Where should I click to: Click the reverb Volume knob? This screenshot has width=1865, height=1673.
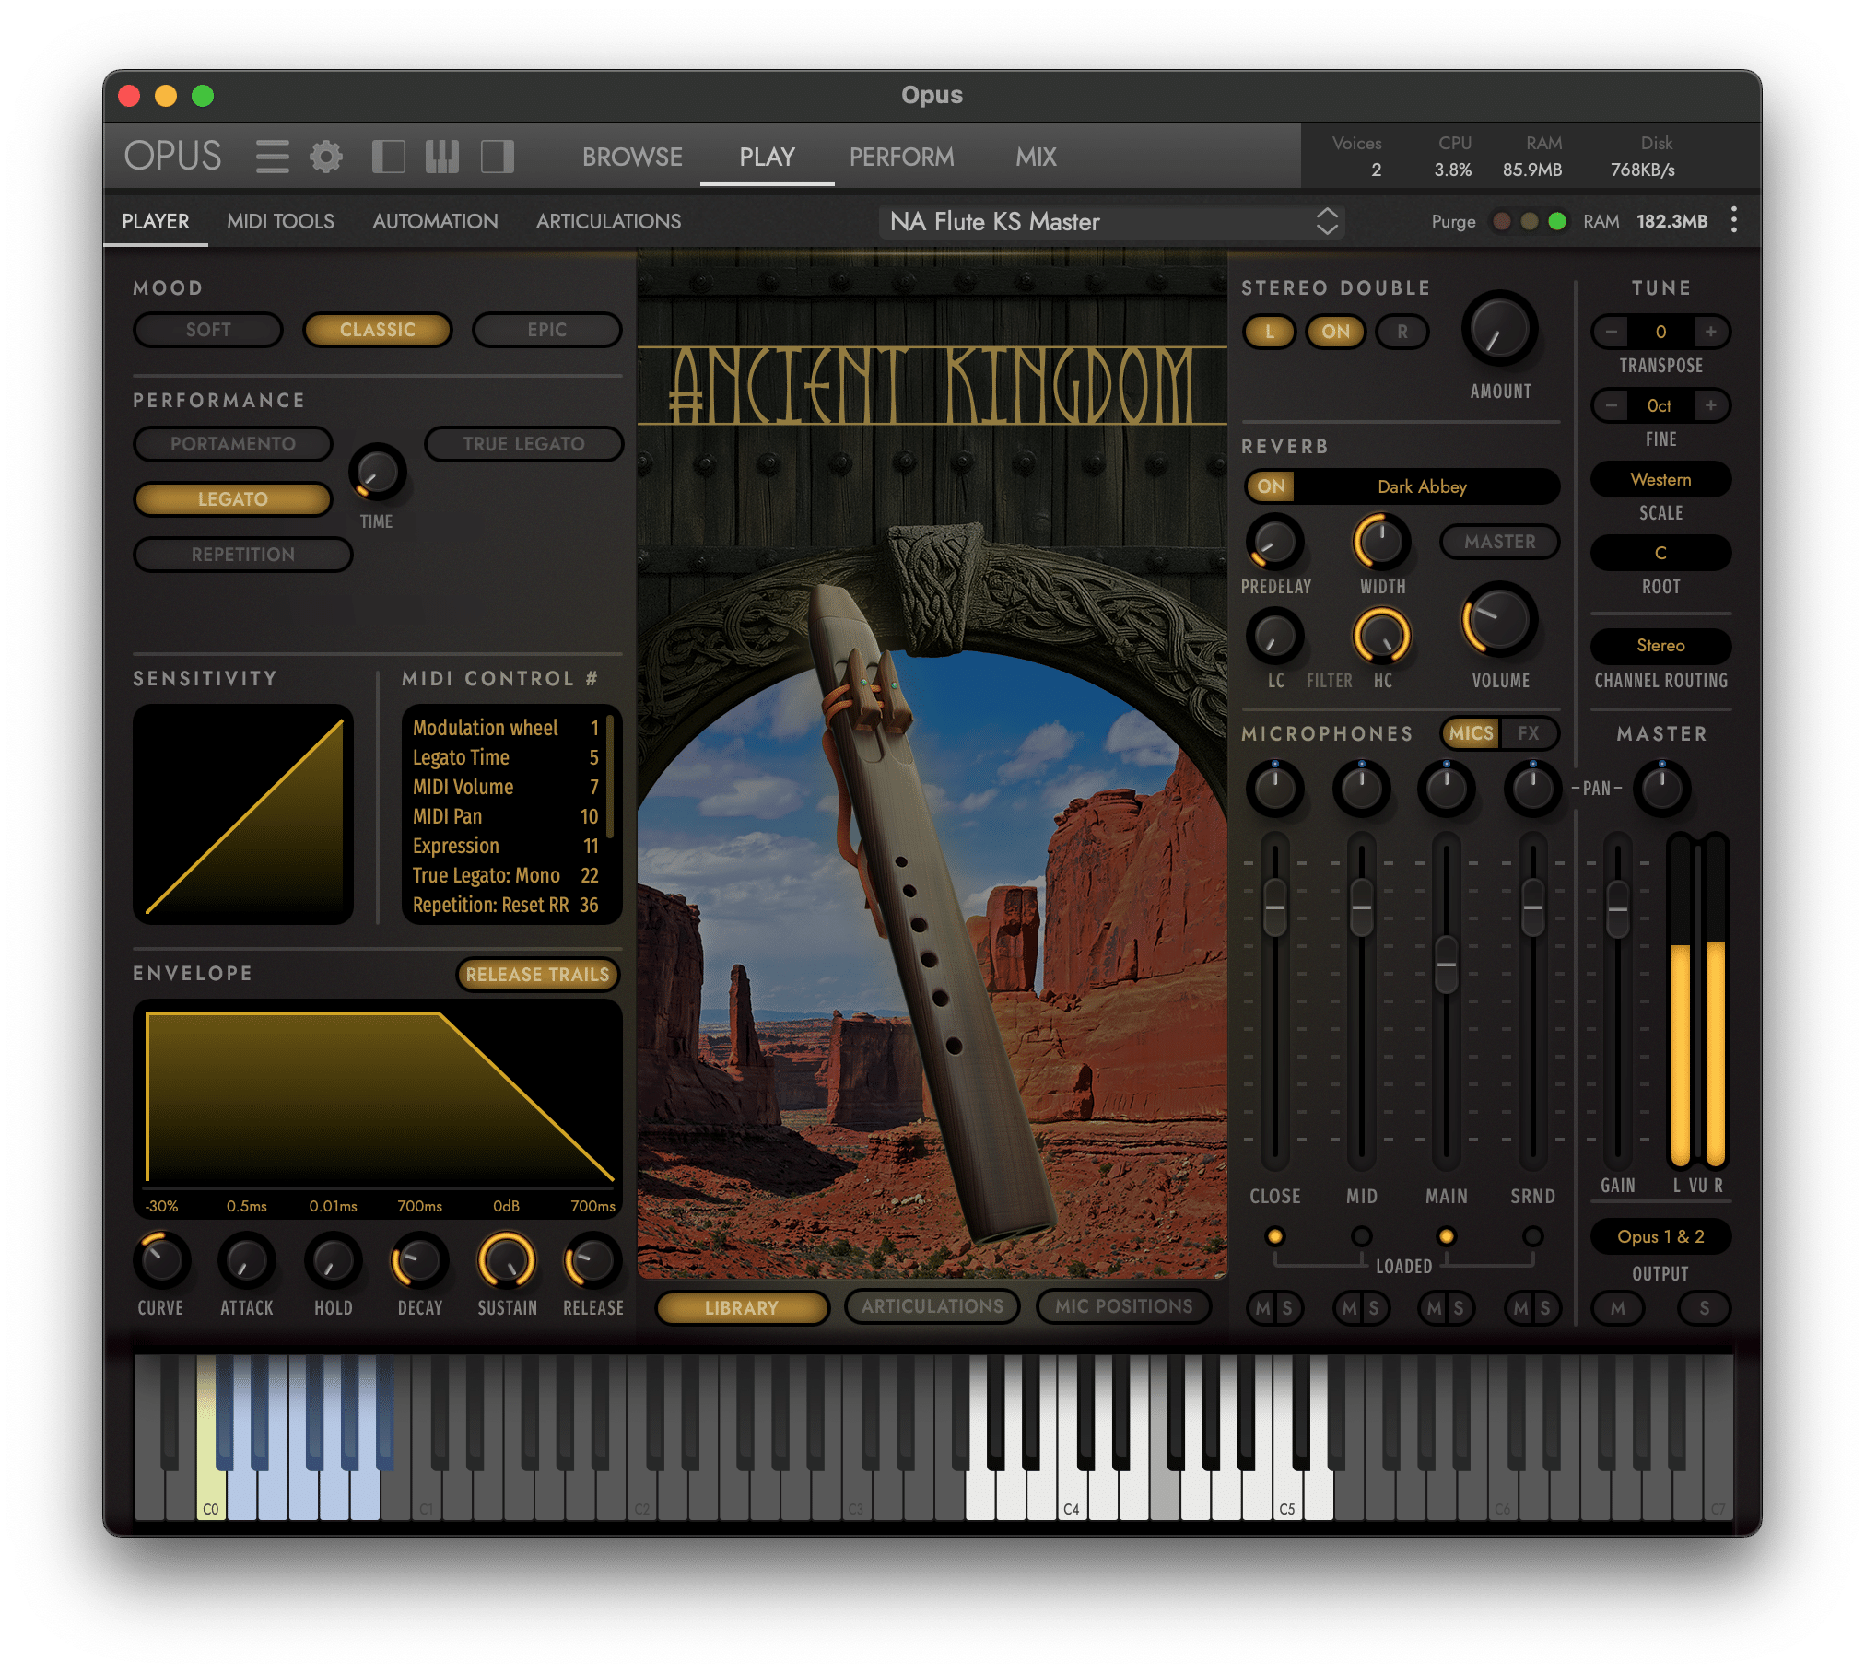1499,620
